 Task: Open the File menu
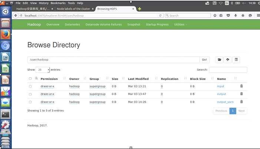pyautogui.click(x=18, y=3)
